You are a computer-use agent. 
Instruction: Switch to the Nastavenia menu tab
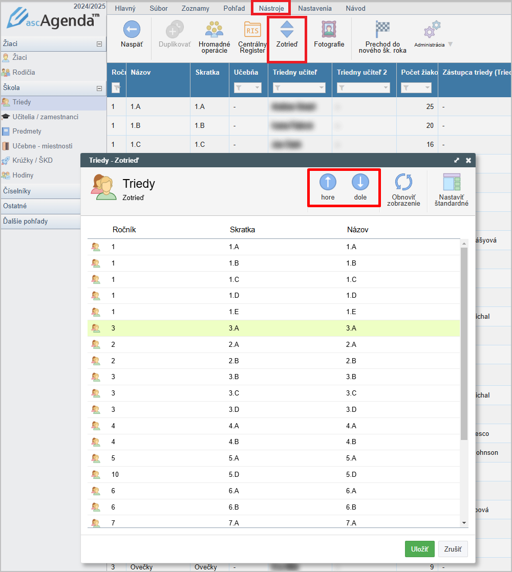coord(314,8)
